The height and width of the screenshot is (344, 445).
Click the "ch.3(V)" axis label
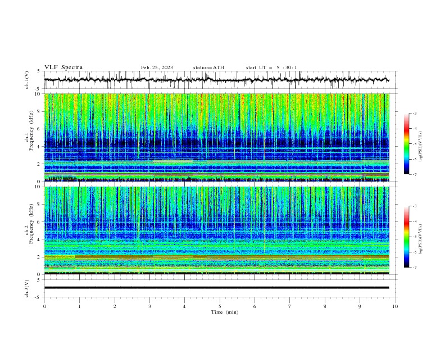coord(27,288)
